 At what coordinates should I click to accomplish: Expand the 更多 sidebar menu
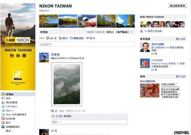[x=9, y=131]
